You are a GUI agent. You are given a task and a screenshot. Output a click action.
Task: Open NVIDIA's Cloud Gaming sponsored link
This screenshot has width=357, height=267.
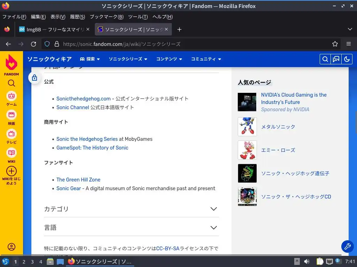[x=294, y=98]
